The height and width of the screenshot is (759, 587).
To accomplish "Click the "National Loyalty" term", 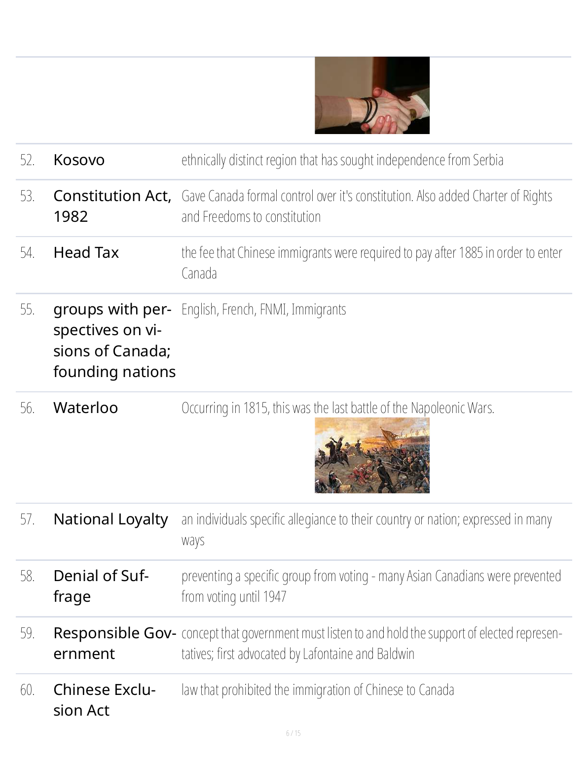I will [x=110, y=519].
